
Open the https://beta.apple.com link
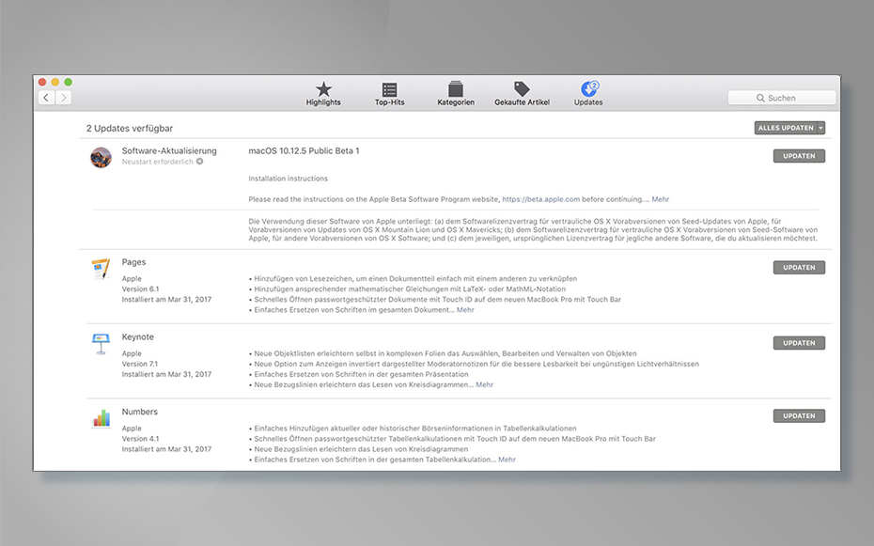click(540, 199)
